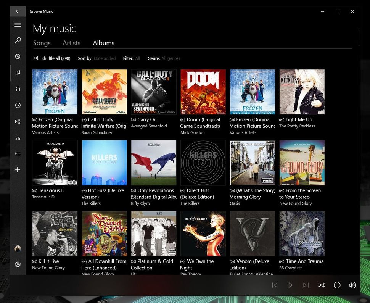
Task: Open the Explore compass icon in sidebar
Action: click(x=18, y=56)
